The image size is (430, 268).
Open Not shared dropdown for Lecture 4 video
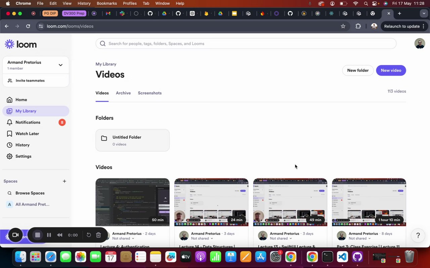coord(123,239)
